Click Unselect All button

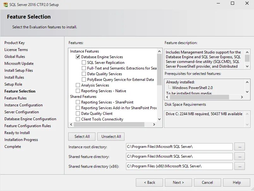click(111, 137)
